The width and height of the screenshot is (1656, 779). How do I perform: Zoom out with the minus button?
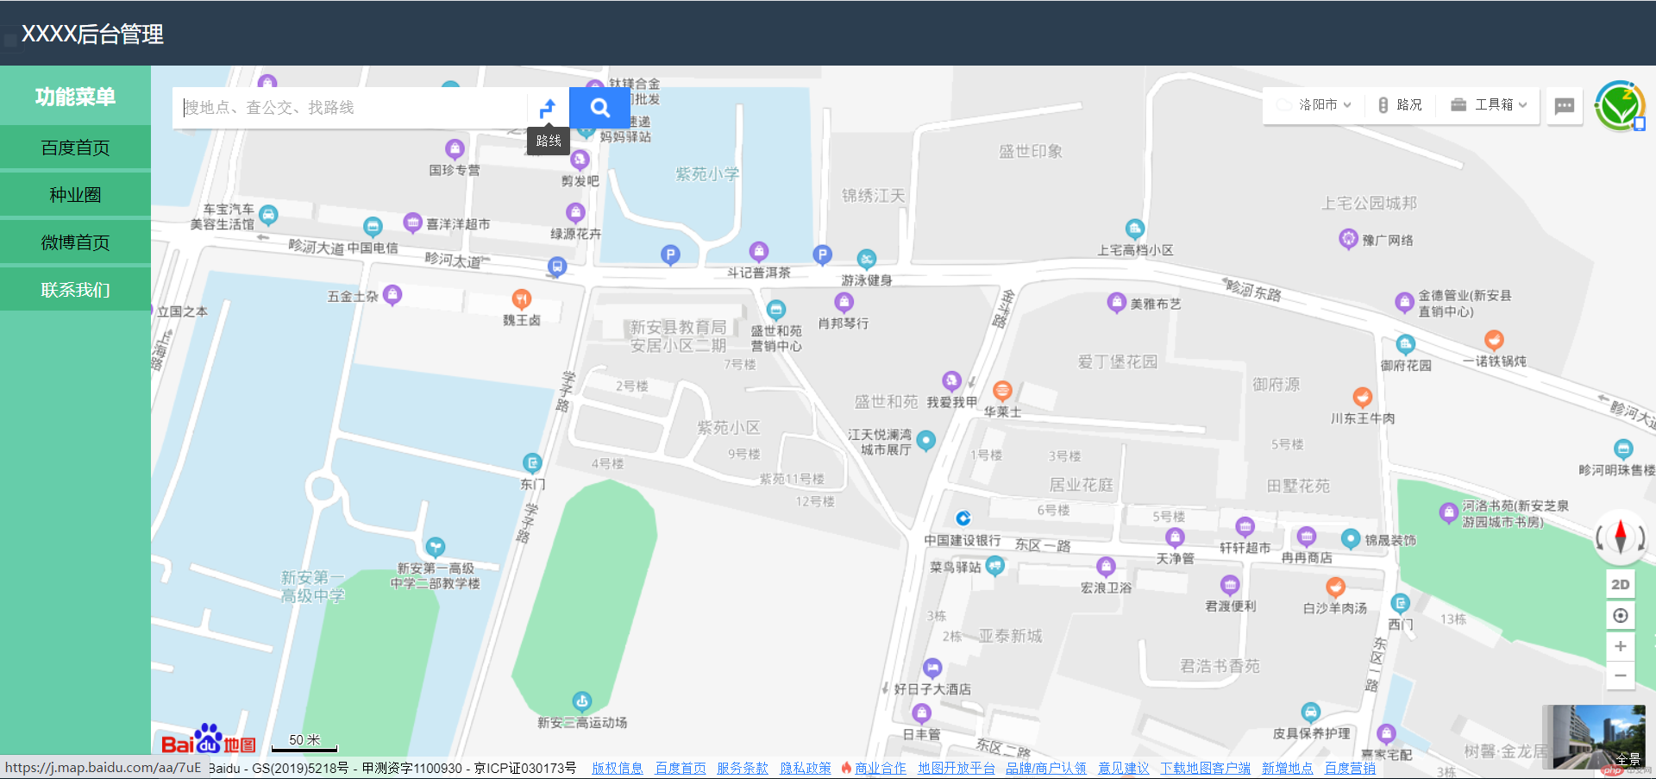1621,675
